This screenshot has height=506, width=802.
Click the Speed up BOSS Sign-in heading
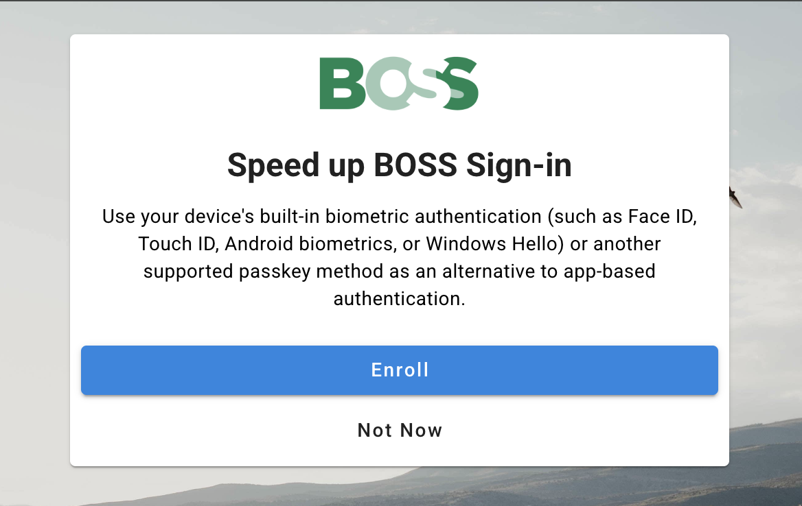coord(399,165)
